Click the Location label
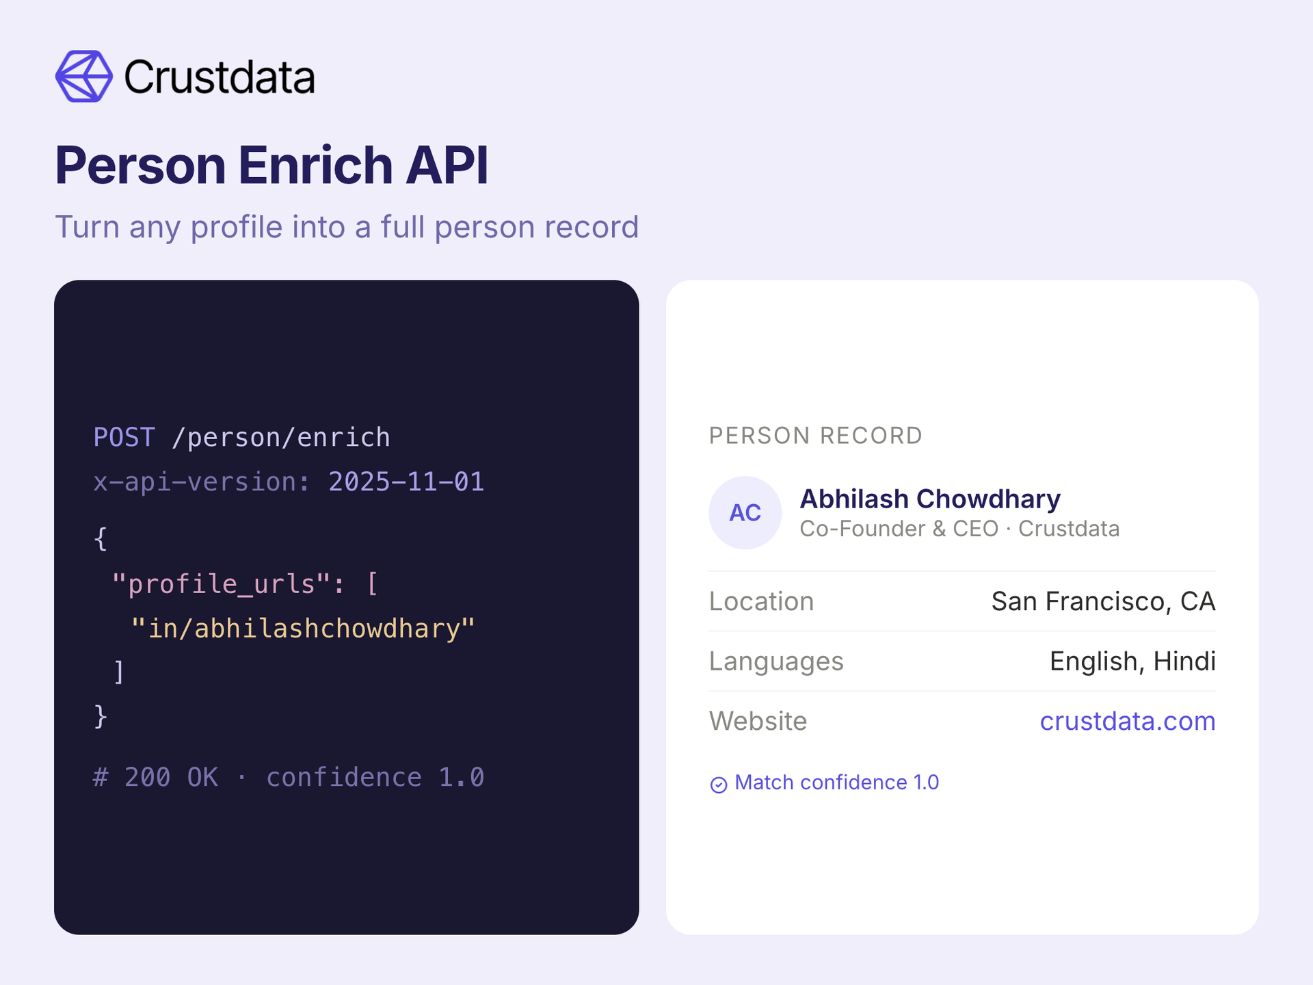This screenshot has height=985, width=1313. click(x=762, y=601)
